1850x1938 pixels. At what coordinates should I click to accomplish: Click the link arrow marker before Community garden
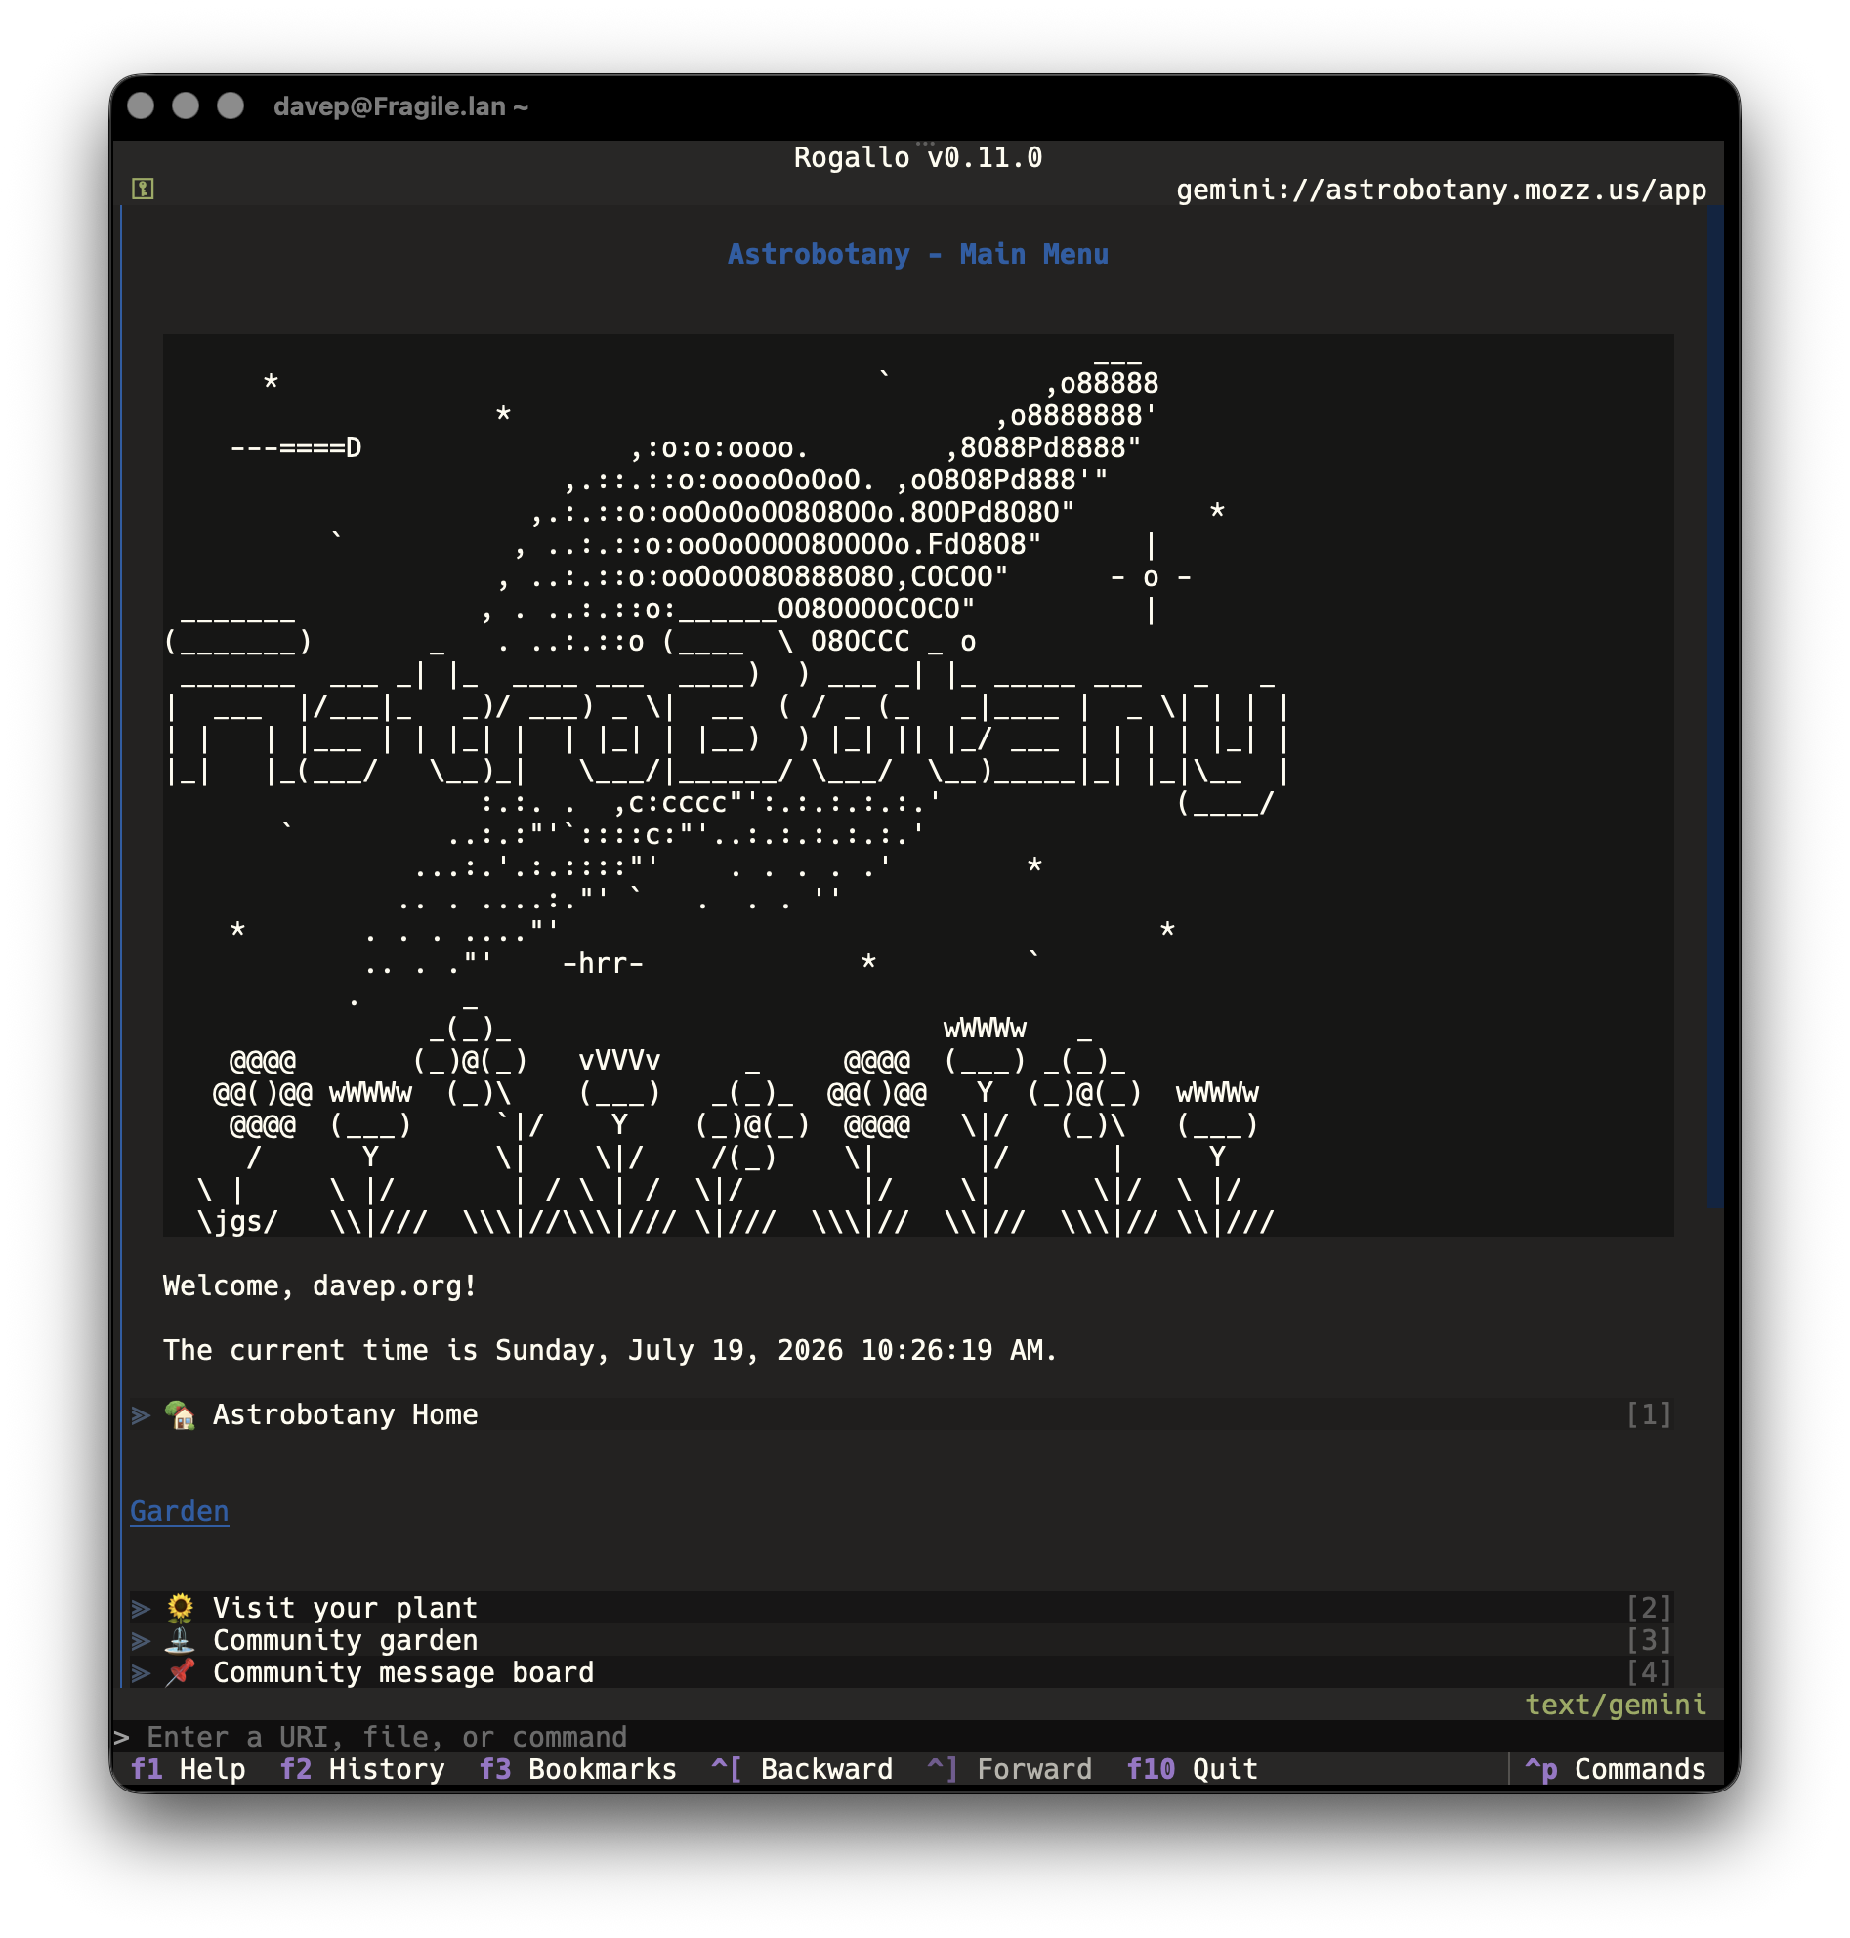[141, 1641]
